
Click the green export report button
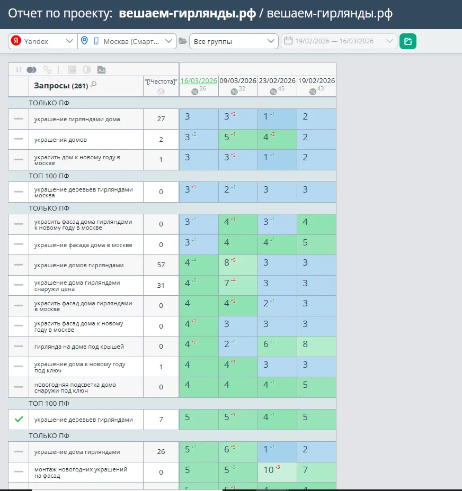(407, 41)
